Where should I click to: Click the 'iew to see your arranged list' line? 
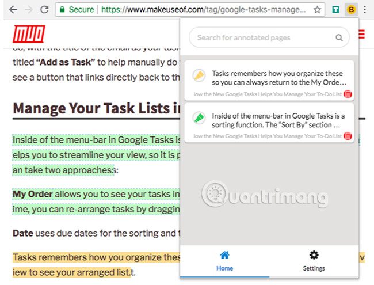pyautogui.click(x=72, y=272)
